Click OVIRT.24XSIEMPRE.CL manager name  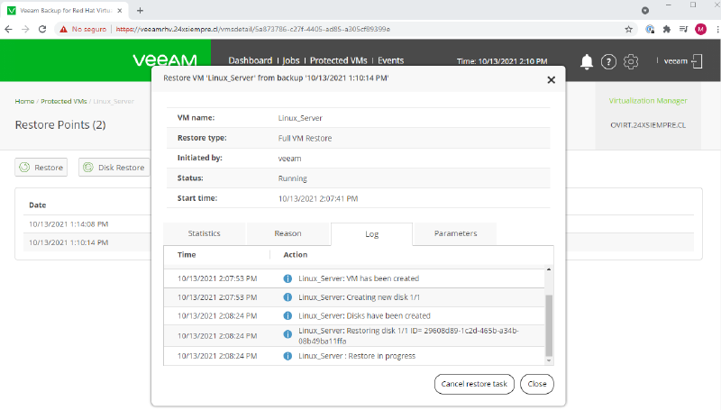coord(648,125)
